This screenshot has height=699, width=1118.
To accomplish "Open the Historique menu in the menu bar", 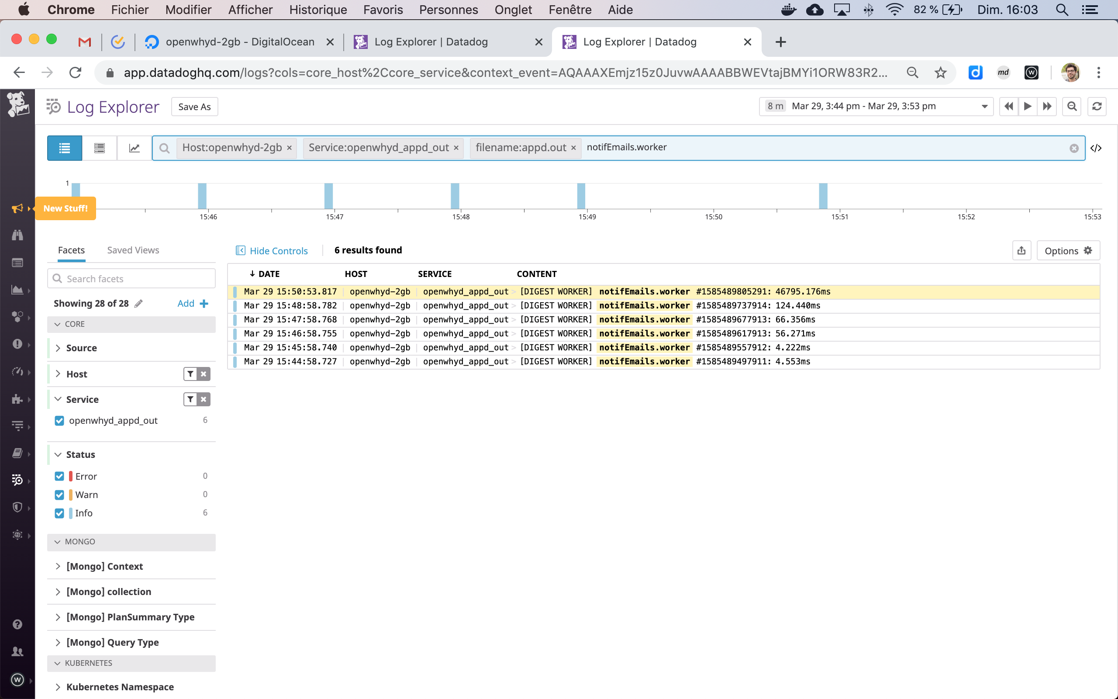I will [317, 10].
